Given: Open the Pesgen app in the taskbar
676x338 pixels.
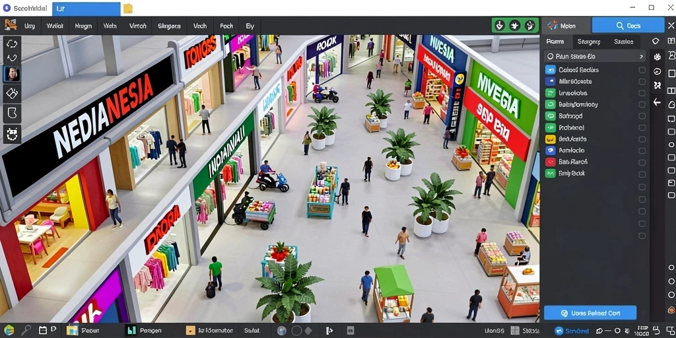Looking at the screenshot, I should pos(145,331).
